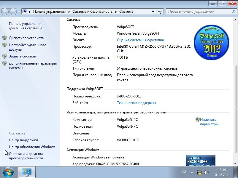238x178 pixels.
Task: Click RU language indicator in tray
Action: pos(183,171)
